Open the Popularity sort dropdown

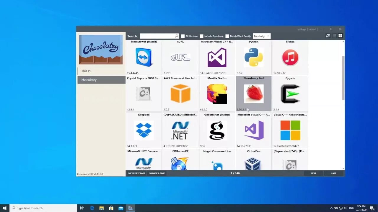coord(261,36)
